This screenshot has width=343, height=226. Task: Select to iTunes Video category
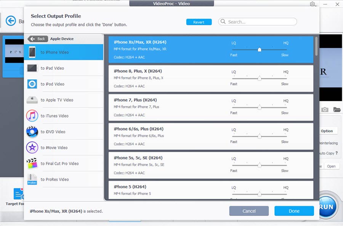64,116
